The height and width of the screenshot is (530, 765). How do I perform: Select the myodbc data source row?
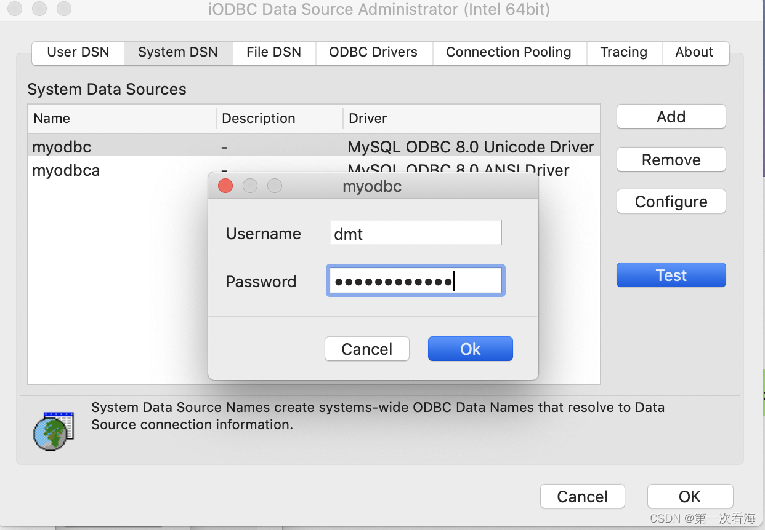point(314,147)
